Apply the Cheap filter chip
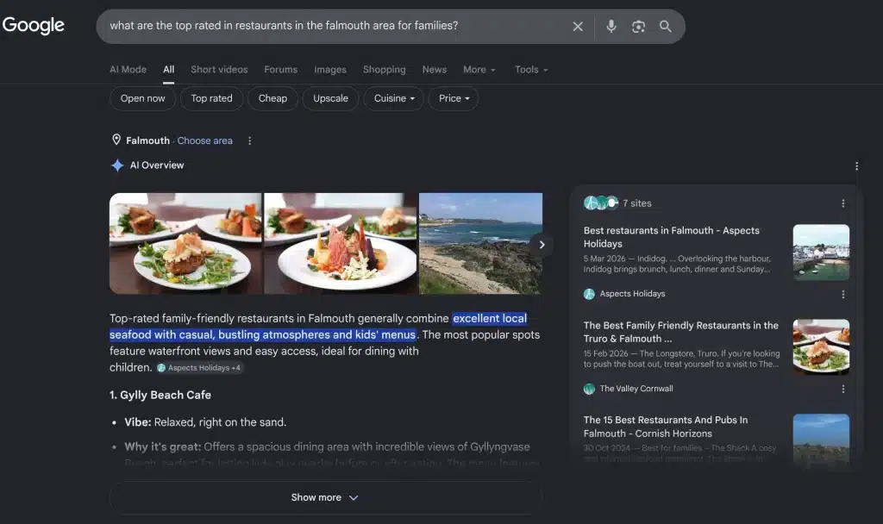Viewport: 883px width, 524px height. pyautogui.click(x=272, y=98)
